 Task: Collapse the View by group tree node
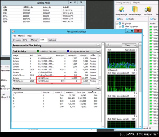[x=120, y=27]
